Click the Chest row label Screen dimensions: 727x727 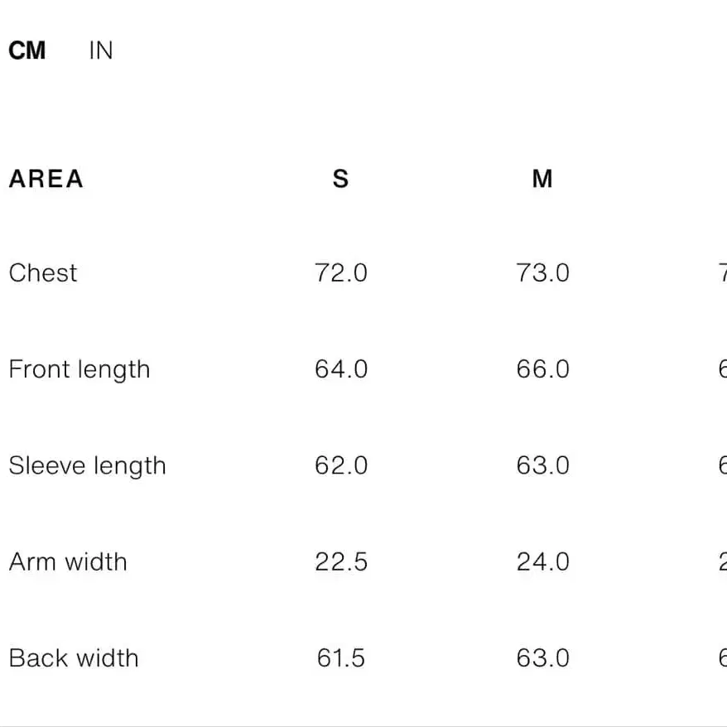[43, 272]
